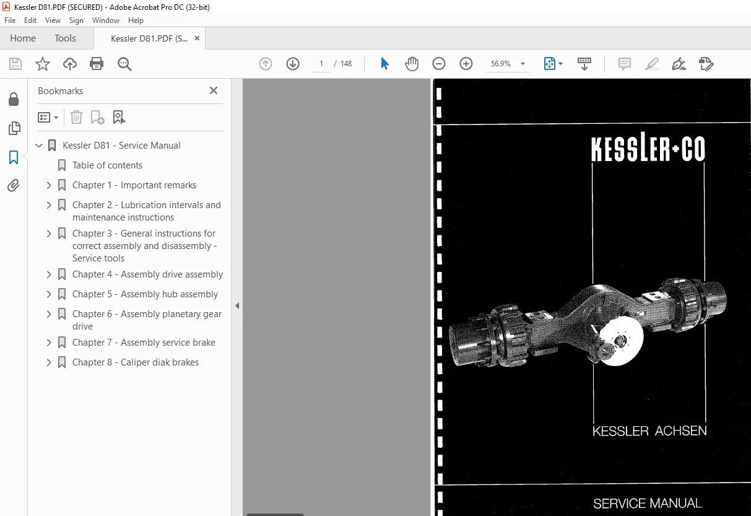Viewport: 751px width, 516px height.
Task: Open the View menu
Action: [53, 20]
